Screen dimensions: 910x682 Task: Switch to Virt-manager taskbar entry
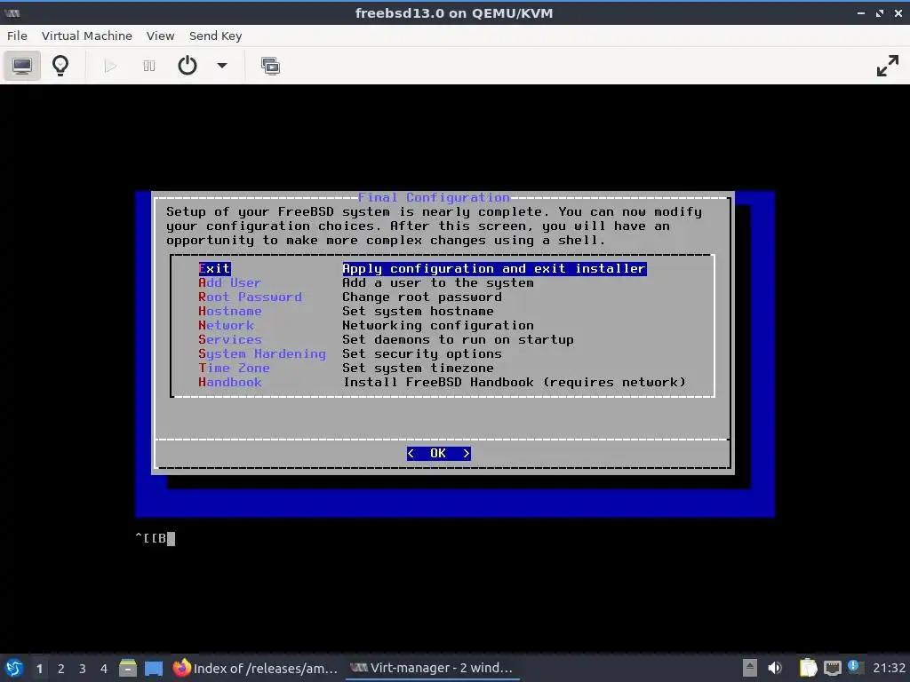click(x=433, y=668)
